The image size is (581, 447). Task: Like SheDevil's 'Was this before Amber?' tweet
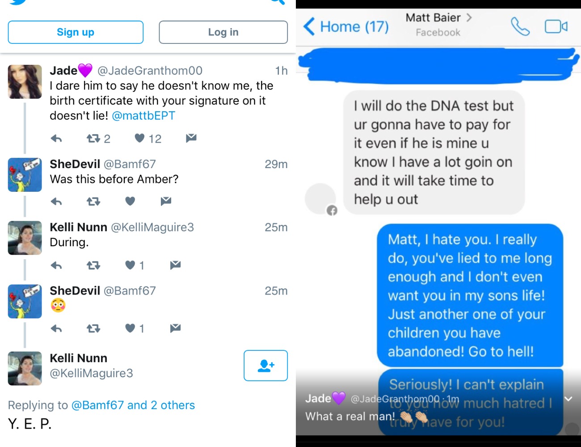click(130, 201)
